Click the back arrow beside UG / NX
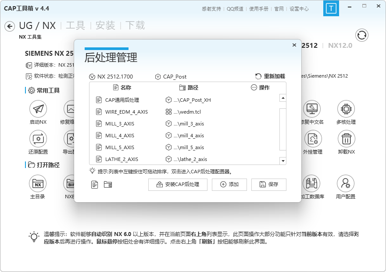This screenshot has width=386, height=272. coord(10,27)
